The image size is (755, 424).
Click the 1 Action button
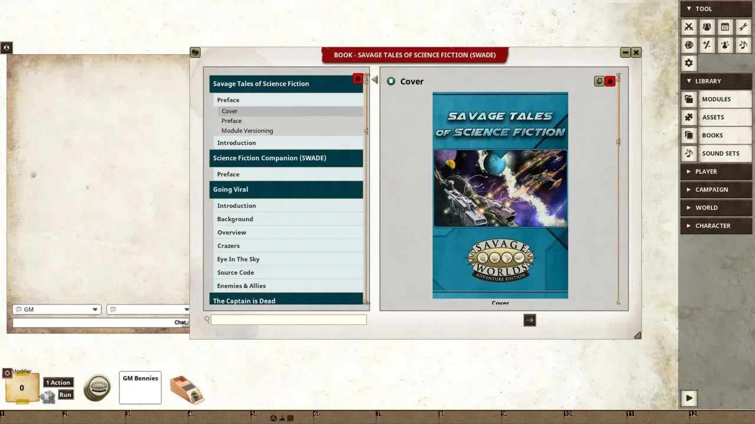pyautogui.click(x=58, y=382)
